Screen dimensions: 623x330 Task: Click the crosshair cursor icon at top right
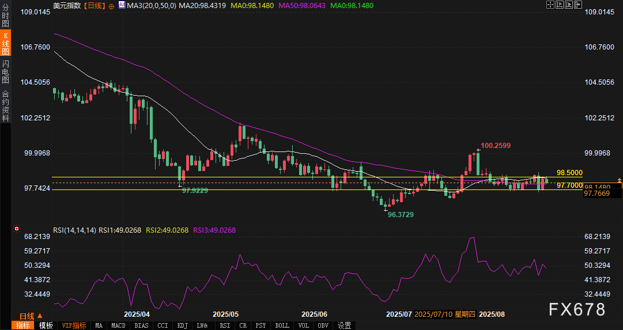click(x=550, y=5)
